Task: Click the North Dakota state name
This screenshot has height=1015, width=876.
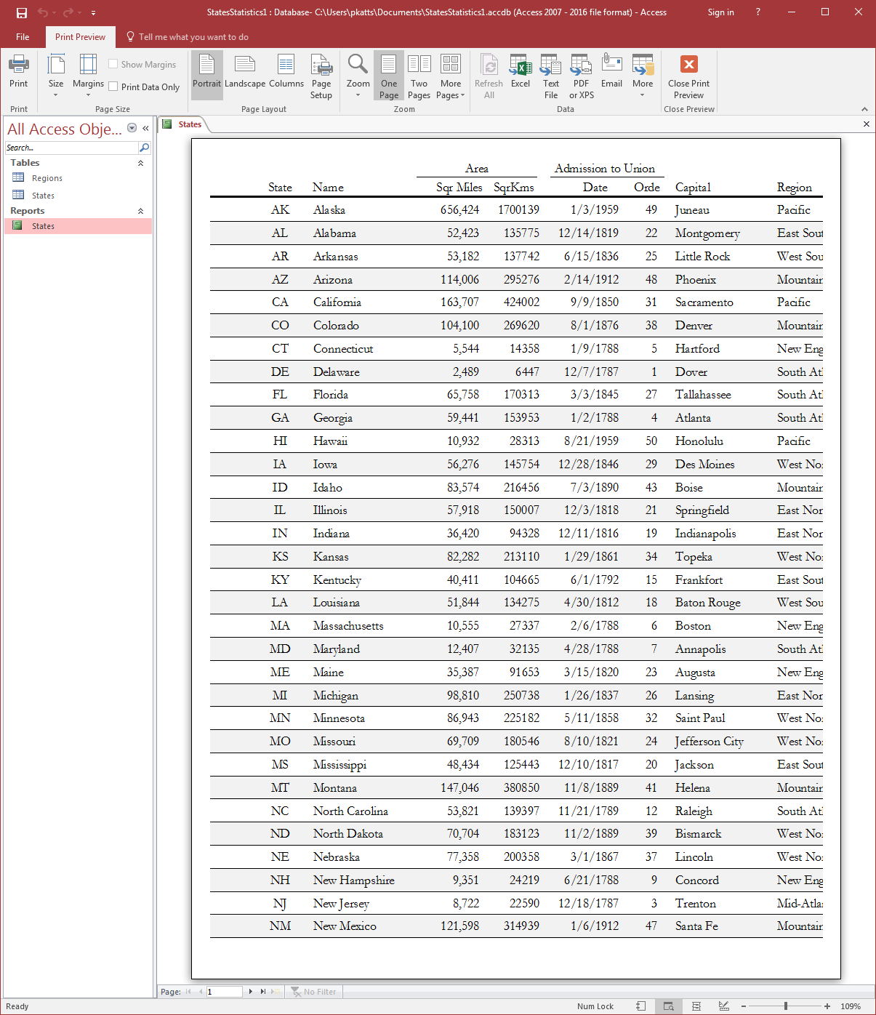Action: (x=348, y=834)
